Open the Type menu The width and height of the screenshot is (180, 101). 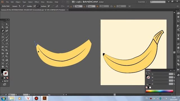[24, 2]
